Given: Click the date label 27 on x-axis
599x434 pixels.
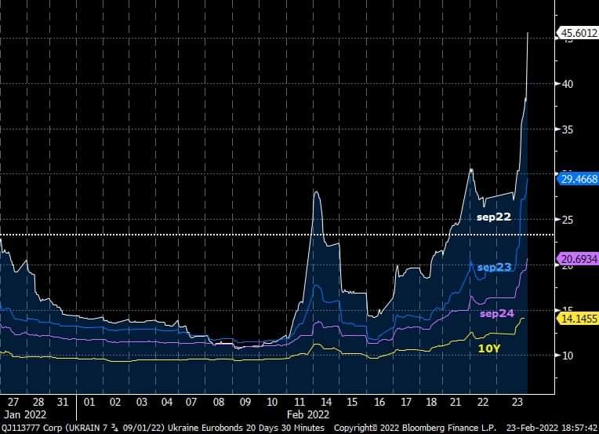Looking at the screenshot, I should (13, 403).
